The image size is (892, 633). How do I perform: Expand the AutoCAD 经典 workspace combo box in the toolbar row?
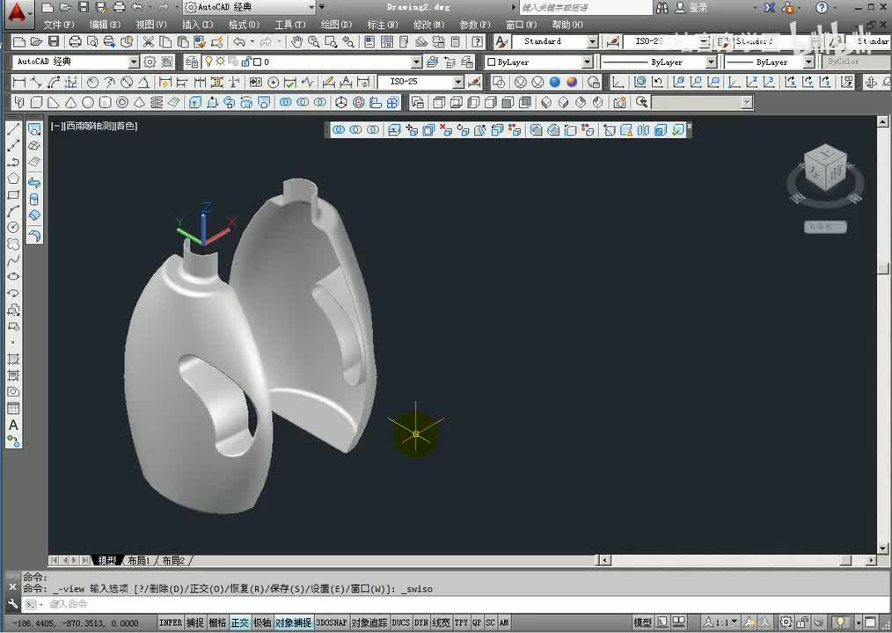coord(134,62)
